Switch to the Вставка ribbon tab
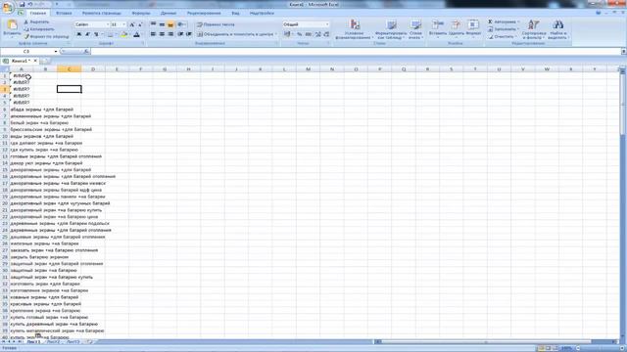This screenshot has width=627, height=352. click(x=64, y=13)
